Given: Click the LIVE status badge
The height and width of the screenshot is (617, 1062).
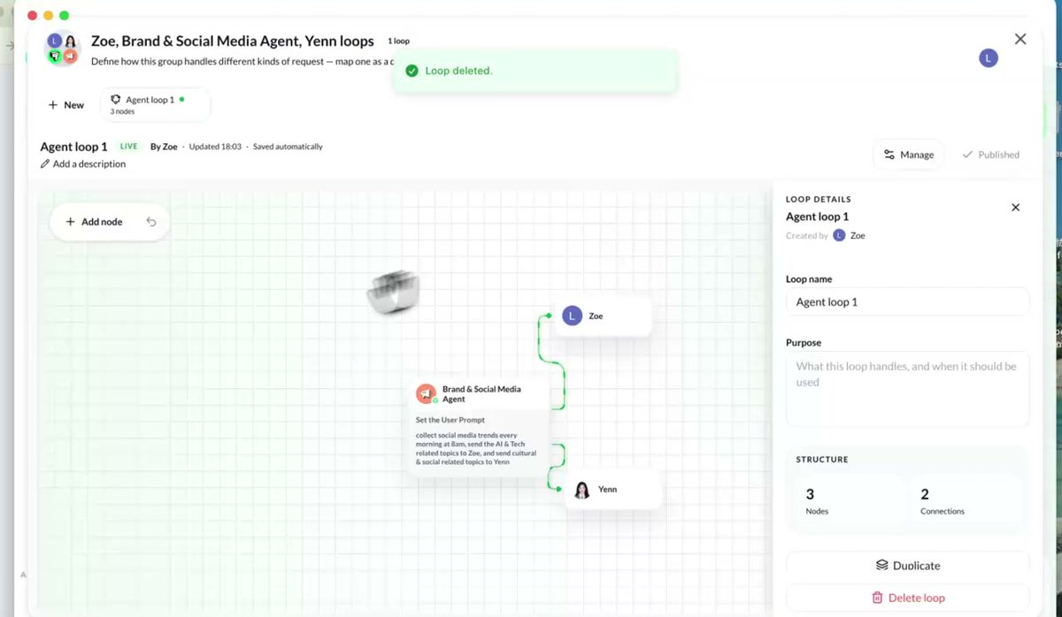Looking at the screenshot, I should (128, 147).
